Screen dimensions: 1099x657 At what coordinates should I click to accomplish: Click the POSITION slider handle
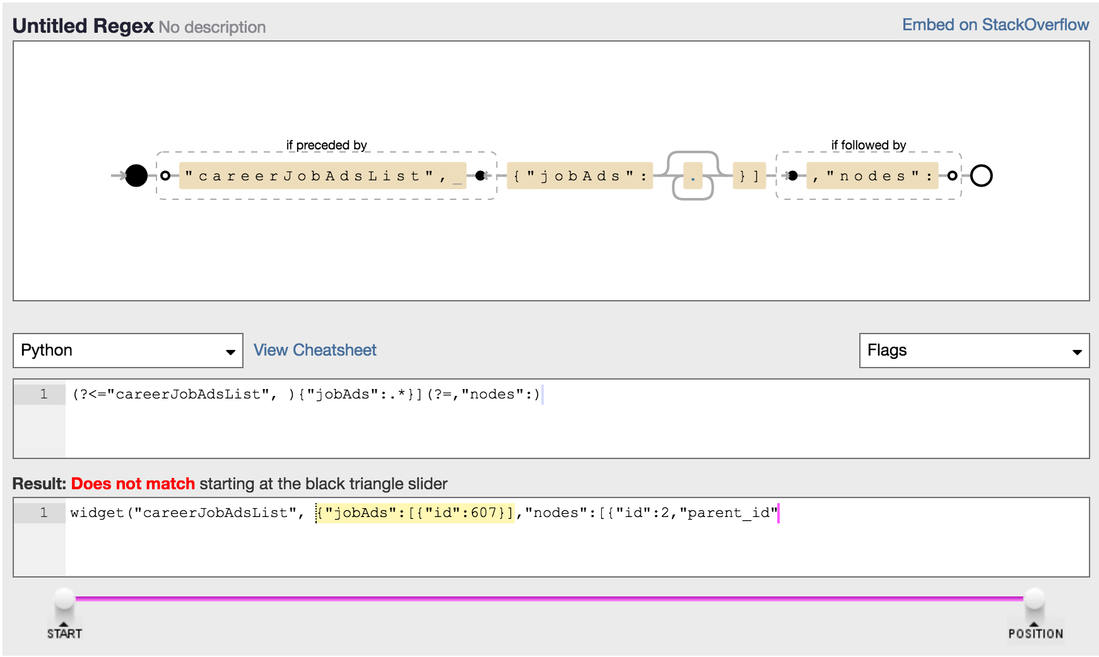click(x=1034, y=600)
